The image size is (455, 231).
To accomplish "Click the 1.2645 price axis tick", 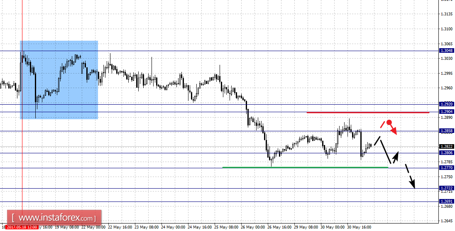I will (447, 221).
